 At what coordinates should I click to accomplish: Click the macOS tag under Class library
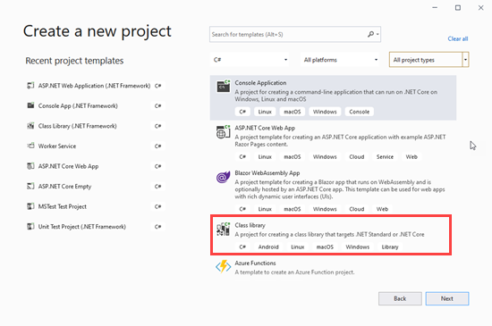point(325,247)
